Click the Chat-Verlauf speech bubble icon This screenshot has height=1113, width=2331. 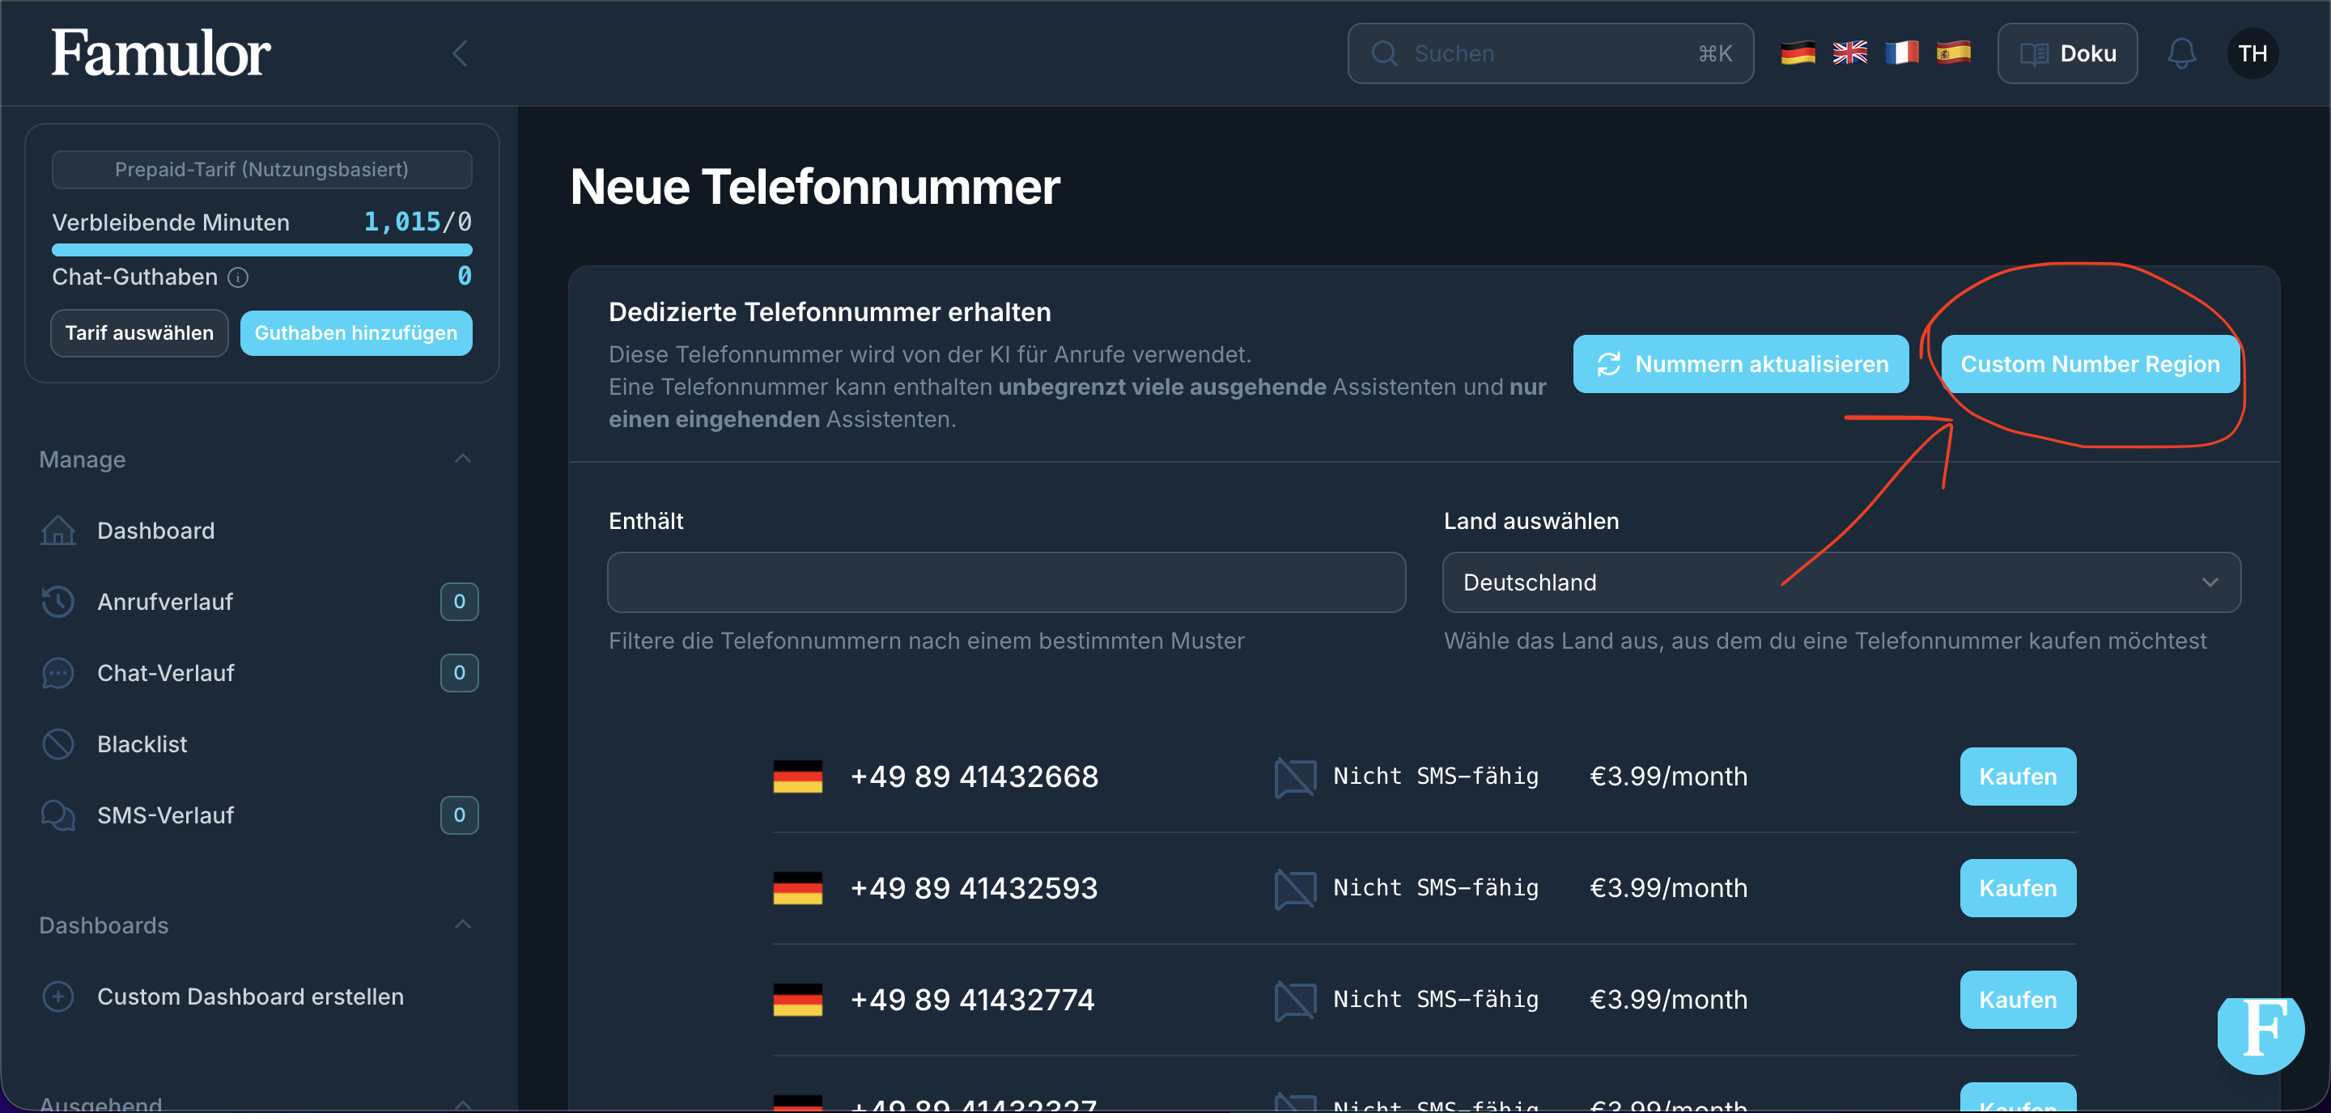pos(58,673)
